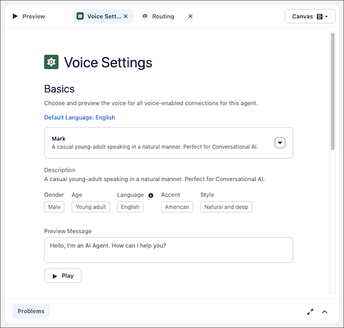Open the Preview tab

click(29, 16)
